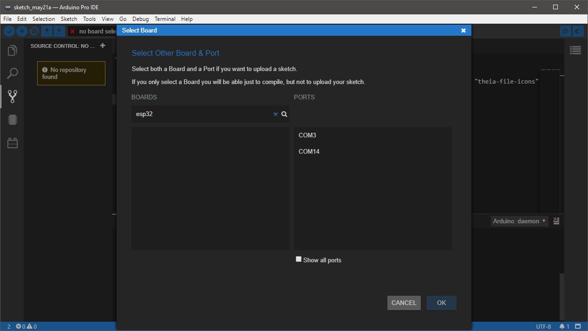Open the Tools menu
This screenshot has width=588, height=331.
tap(89, 19)
